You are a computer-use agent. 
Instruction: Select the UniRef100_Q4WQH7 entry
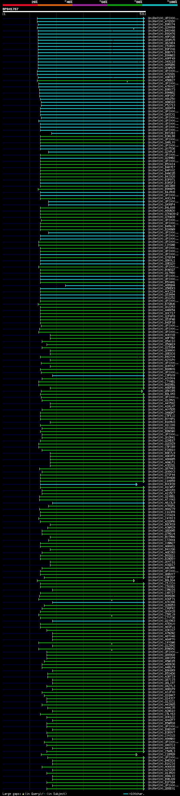[x=161, y=413]
